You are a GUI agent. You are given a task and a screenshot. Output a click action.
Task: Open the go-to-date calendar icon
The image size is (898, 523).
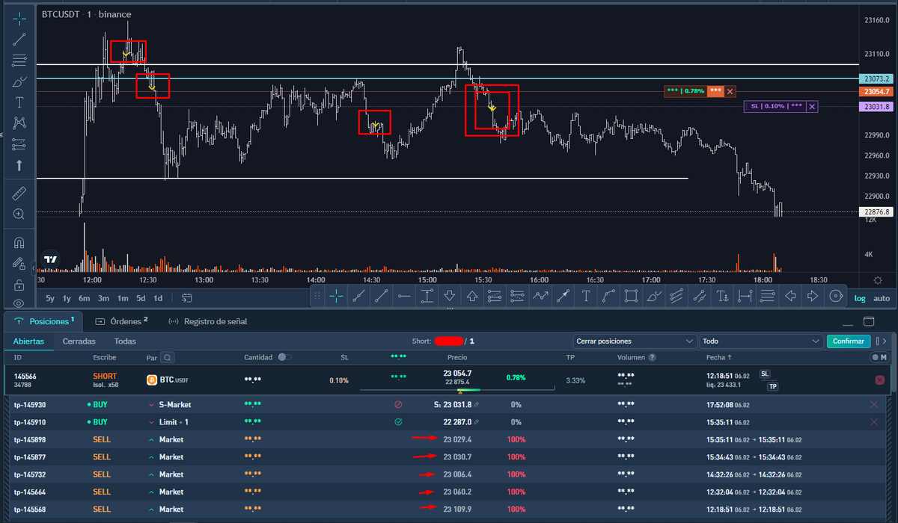186,298
